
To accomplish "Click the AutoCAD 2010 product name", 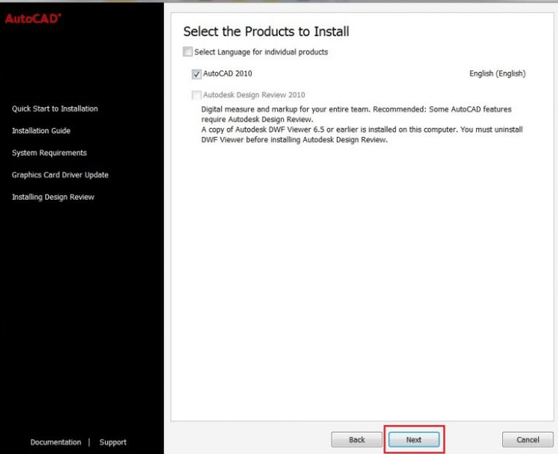I will click(x=227, y=73).
